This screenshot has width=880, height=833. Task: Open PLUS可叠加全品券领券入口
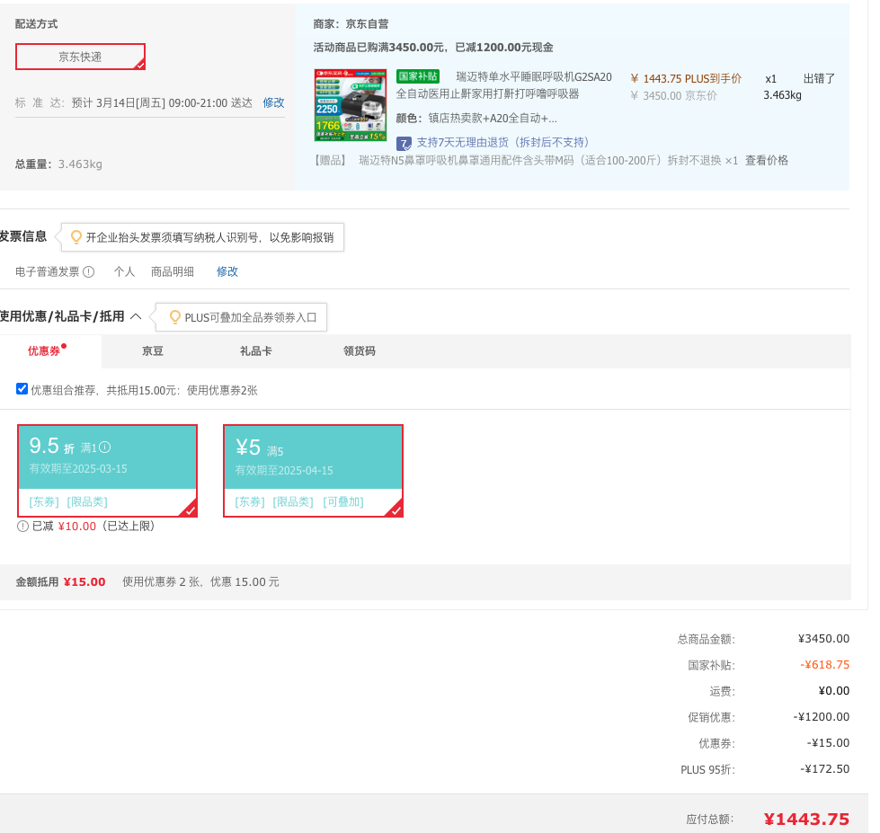250,317
